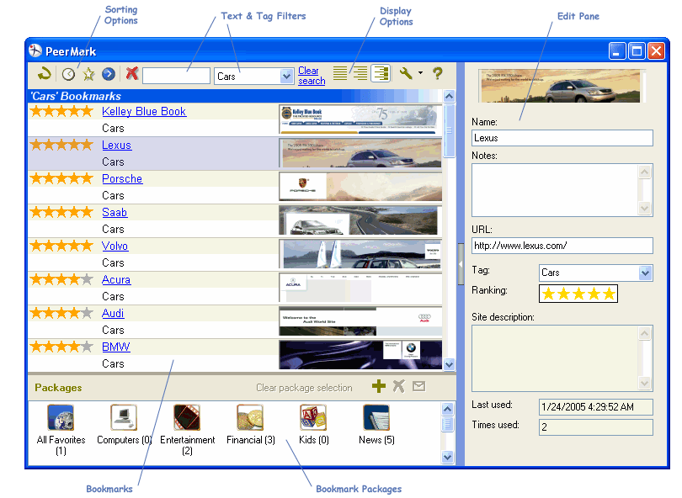The image size is (682, 498).
Task: Minimize the PeerMark window
Action: 617,51
